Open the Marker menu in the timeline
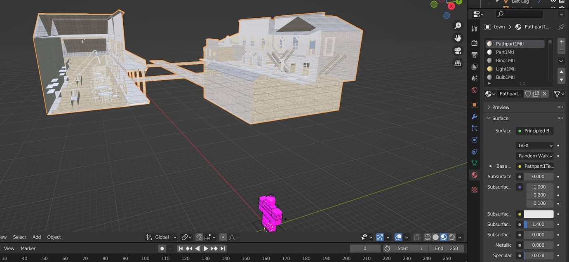Screen dimensions: 569x262 click(x=28, y=248)
